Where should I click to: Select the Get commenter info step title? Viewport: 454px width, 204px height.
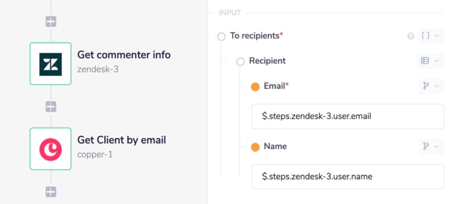[x=124, y=55]
